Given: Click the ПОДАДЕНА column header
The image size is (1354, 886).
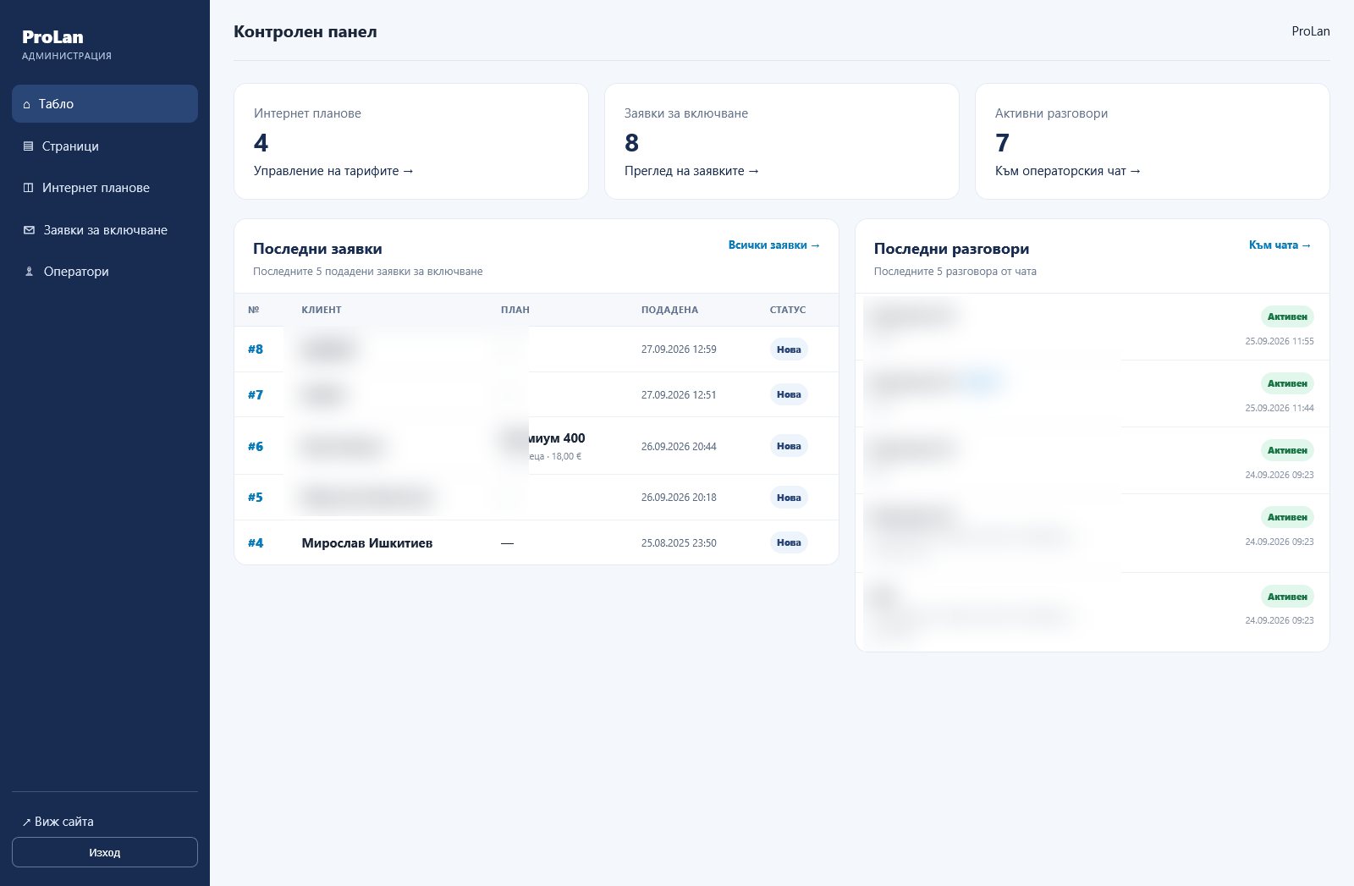Looking at the screenshot, I should tap(669, 310).
